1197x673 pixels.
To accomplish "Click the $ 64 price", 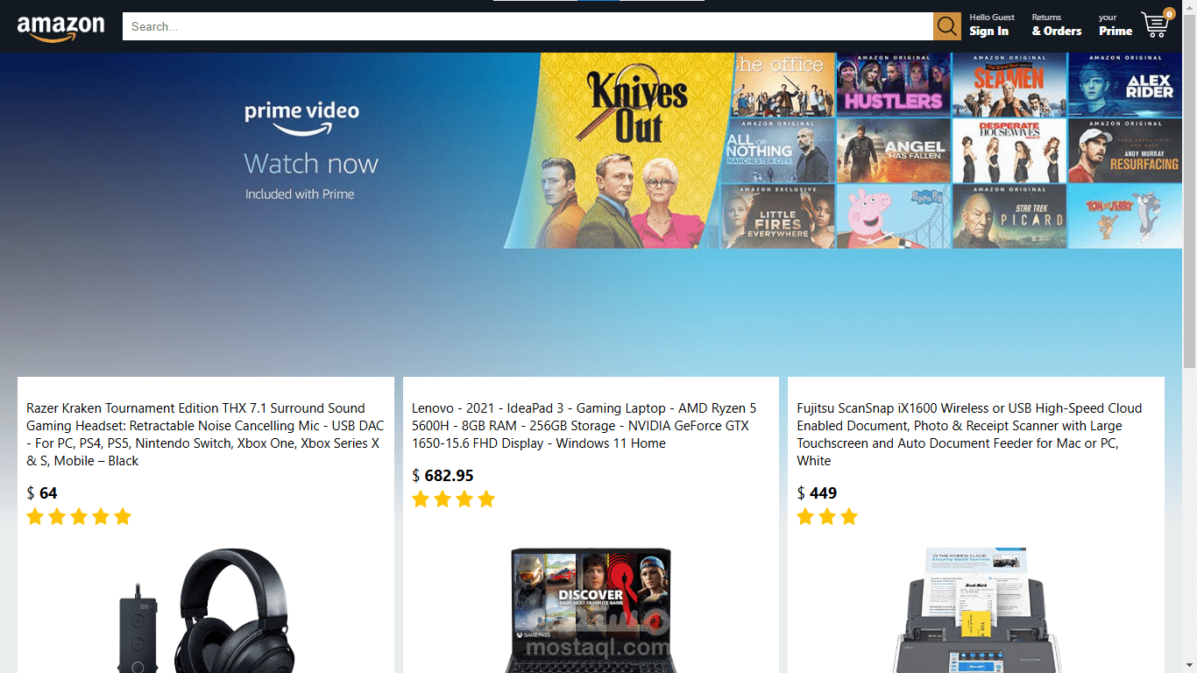I will (x=42, y=493).
